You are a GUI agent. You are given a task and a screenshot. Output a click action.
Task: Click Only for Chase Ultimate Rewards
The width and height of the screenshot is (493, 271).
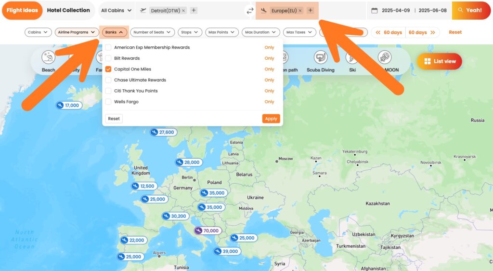(x=269, y=80)
